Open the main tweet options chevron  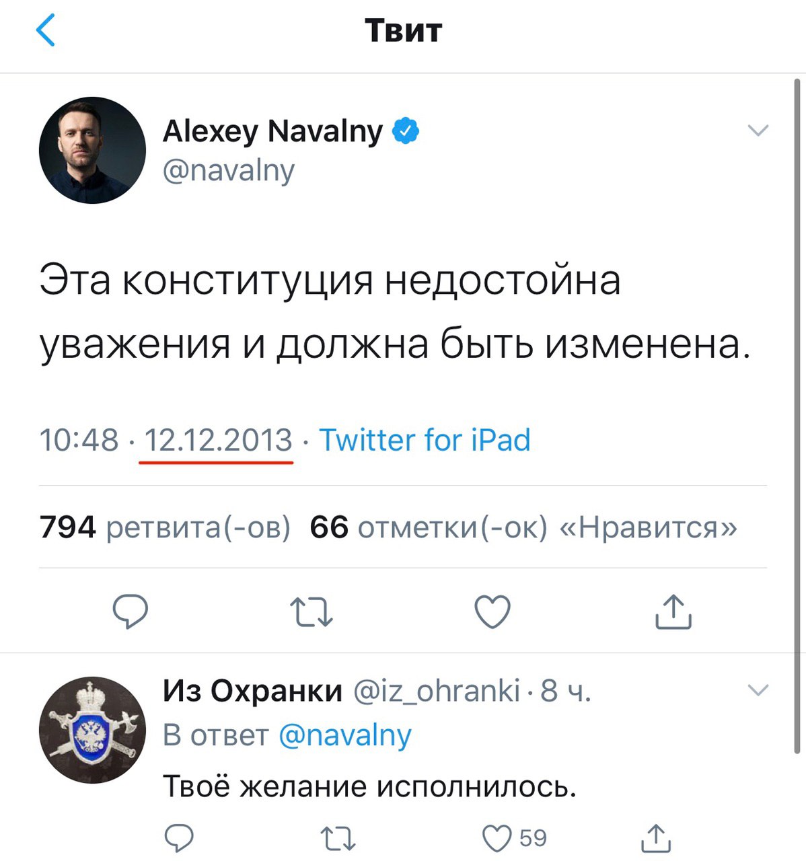pos(758,130)
